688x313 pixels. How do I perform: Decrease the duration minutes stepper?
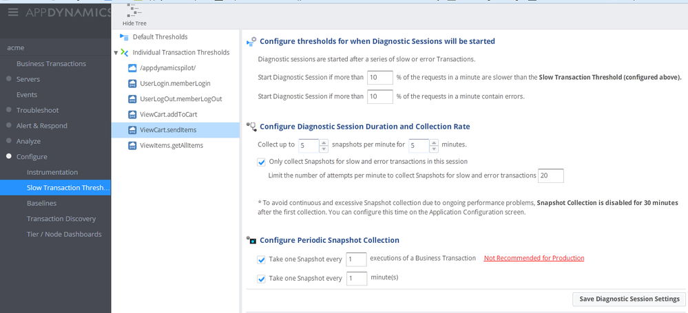434,149
